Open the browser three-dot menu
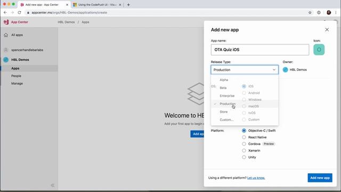This screenshot has width=341, height=192. click(x=336, y=13)
